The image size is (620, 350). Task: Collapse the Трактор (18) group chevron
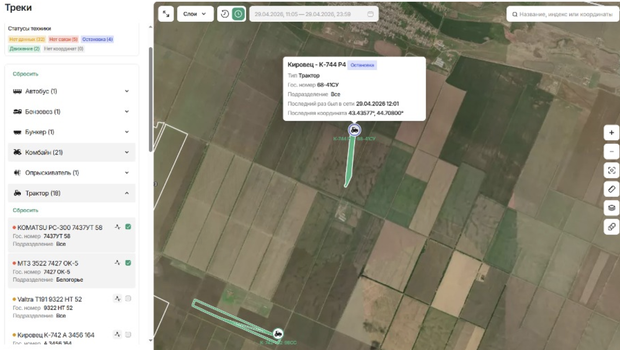click(x=127, y=193)
